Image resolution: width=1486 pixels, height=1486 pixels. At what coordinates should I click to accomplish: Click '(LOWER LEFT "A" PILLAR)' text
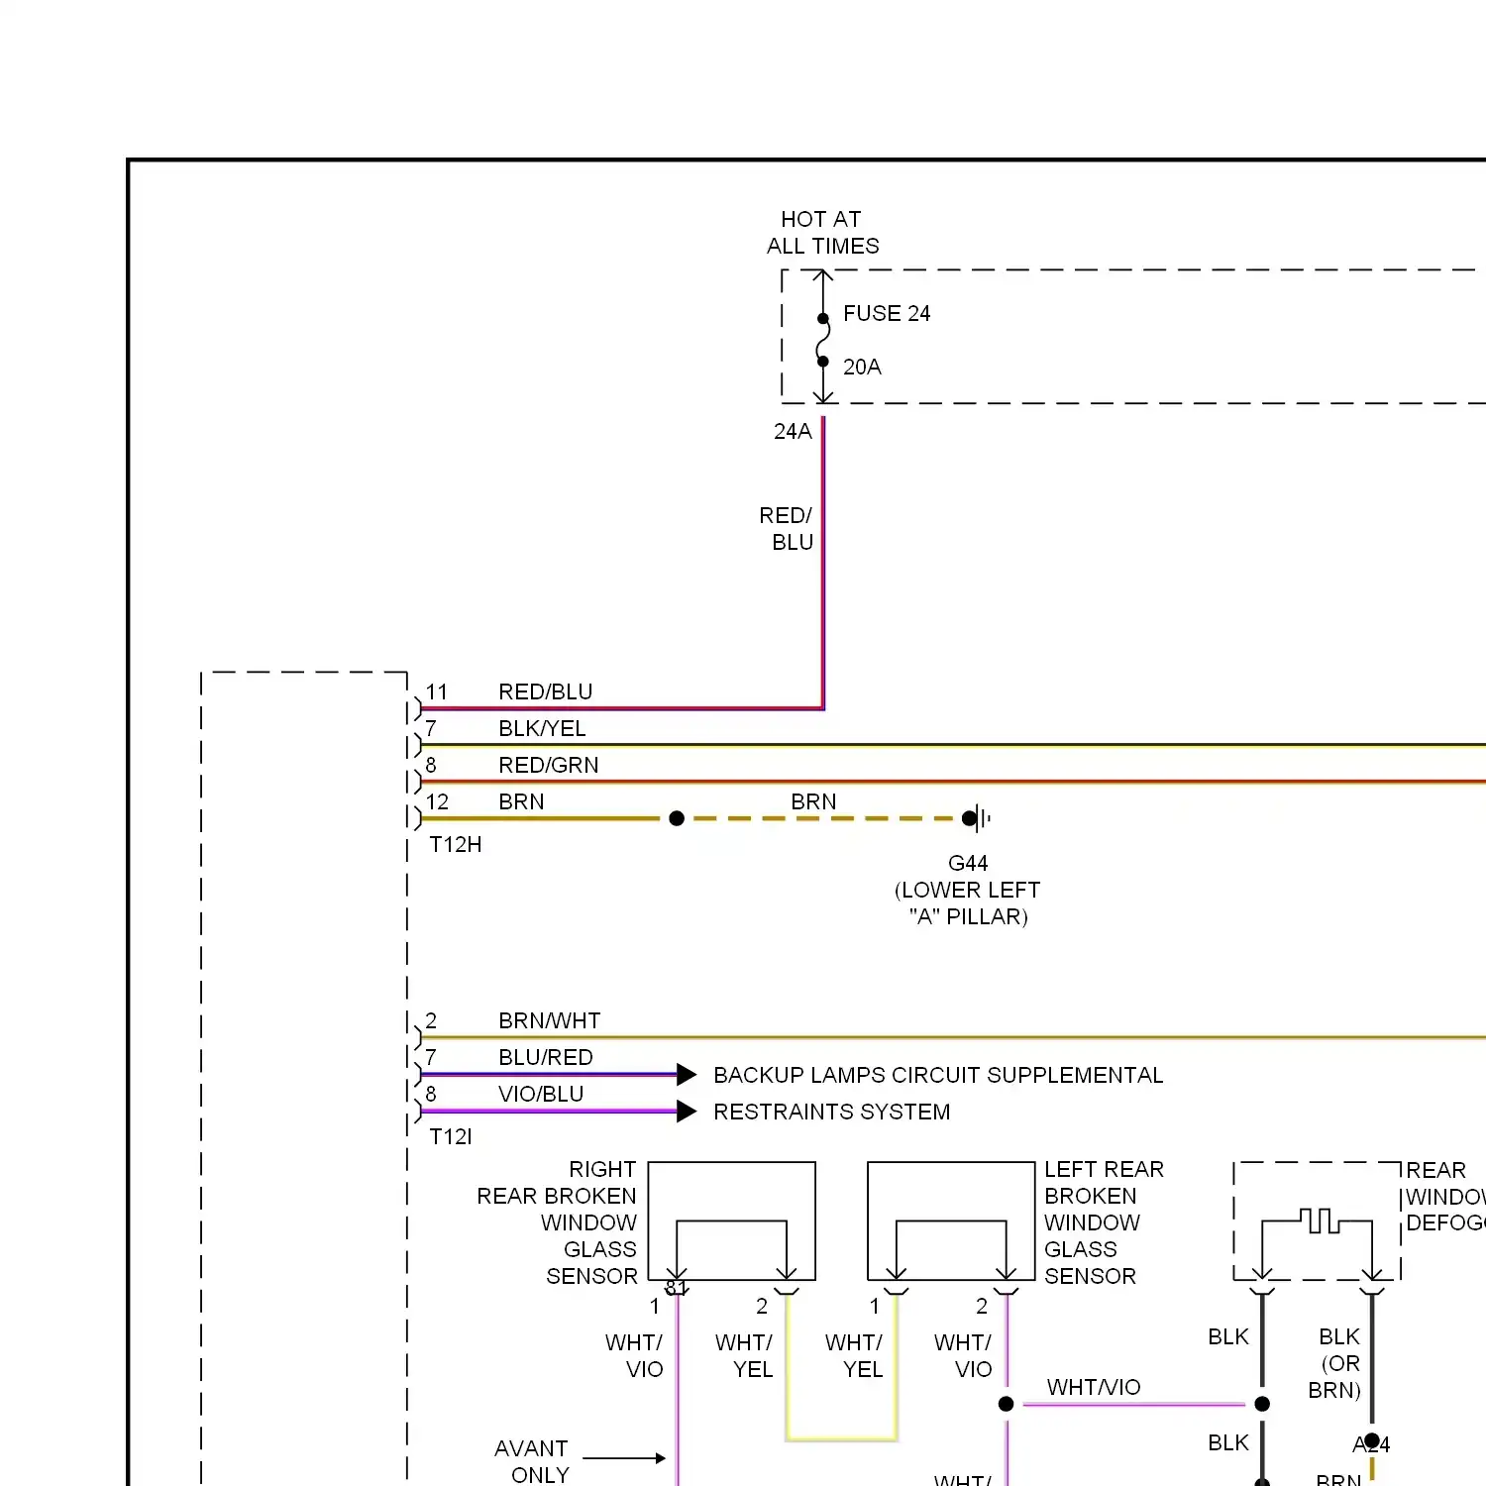click(968, 903)
